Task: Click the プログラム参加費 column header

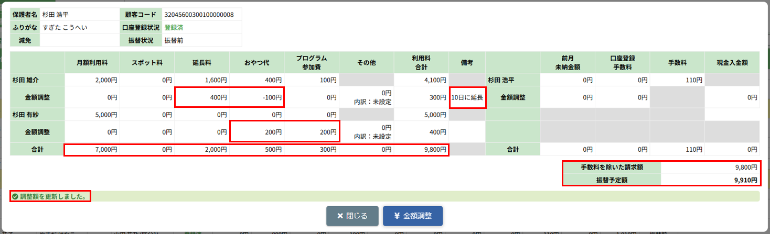Action: 312,62
